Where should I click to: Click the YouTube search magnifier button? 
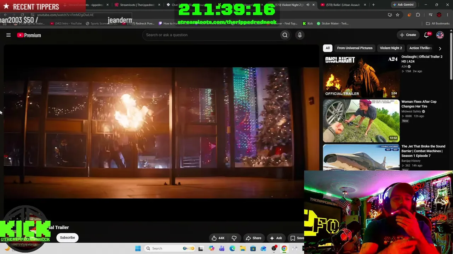click(x=285, y=35)
